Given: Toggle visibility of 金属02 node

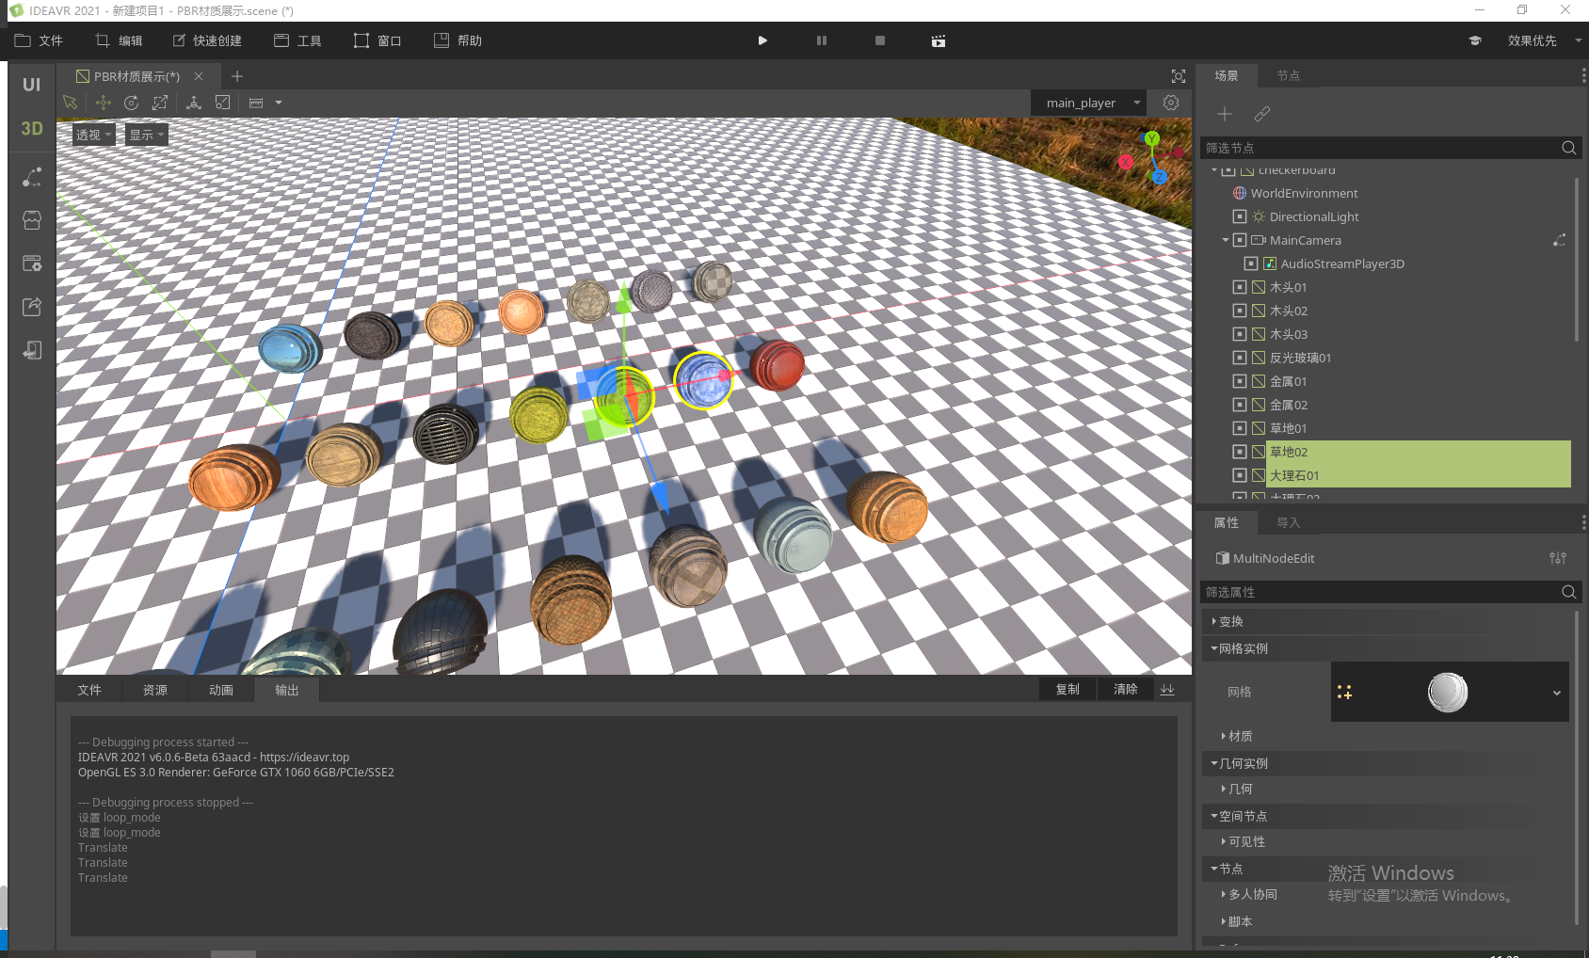Looking at the screenshot, I should click(1240, 405).
